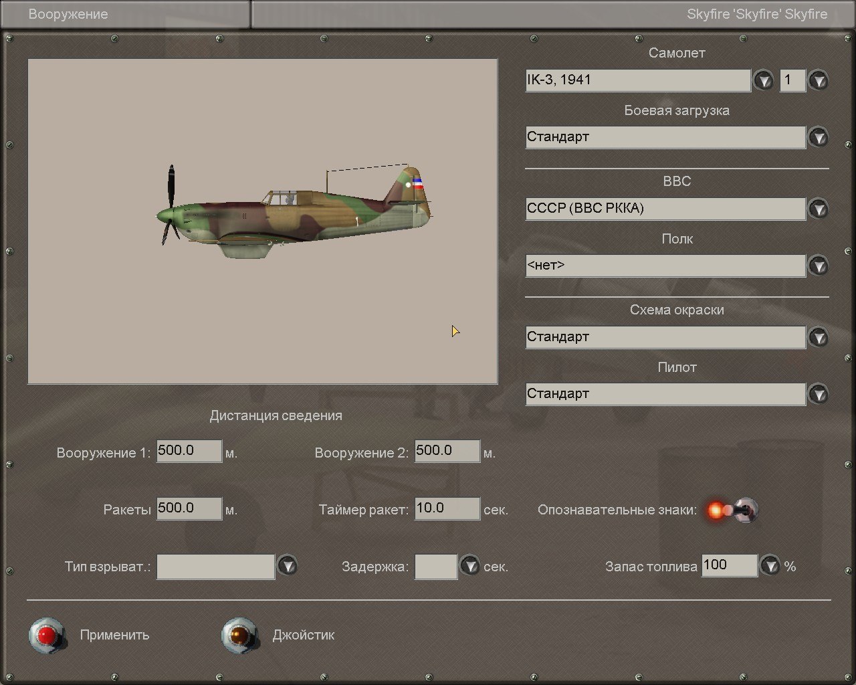Expand the ВВС air force dropdown
This screenshot has width=856, height=685.
[x=818, y=209]
